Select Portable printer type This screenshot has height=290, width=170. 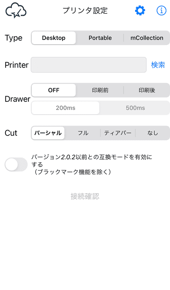click(x=100, y=38)
